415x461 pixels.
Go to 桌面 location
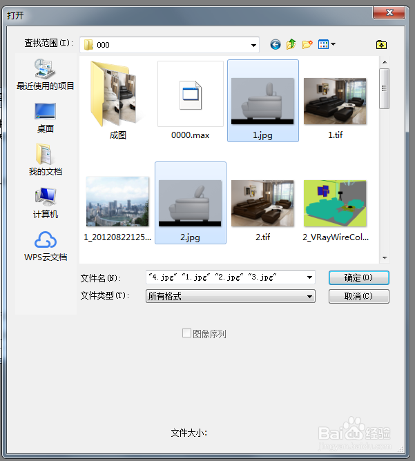pyautogui.click(x=46, y=118)
